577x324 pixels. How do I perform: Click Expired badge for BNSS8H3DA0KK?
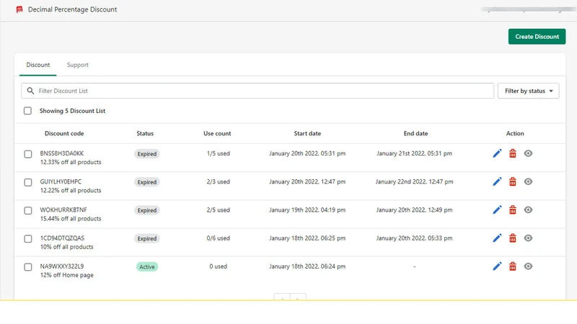(x=147, y=154)
